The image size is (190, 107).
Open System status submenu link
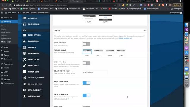click(6, 39)
